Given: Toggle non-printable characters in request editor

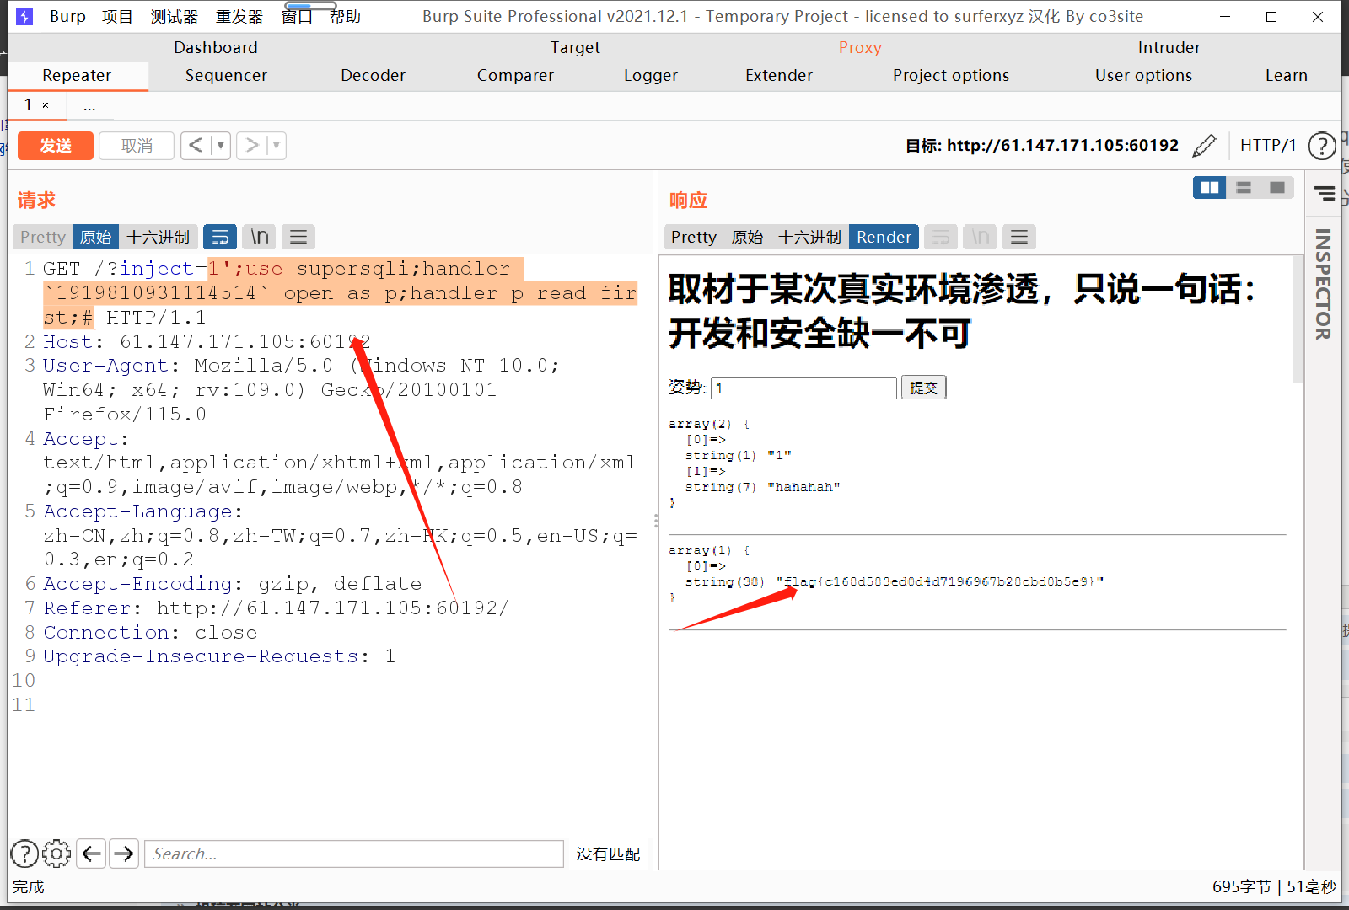Looking at the screenshot, I should (x=260, y=237).
